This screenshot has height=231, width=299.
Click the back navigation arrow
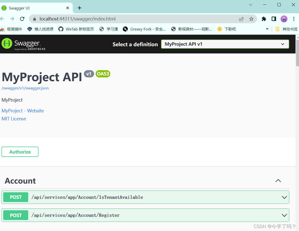[2, 19]
